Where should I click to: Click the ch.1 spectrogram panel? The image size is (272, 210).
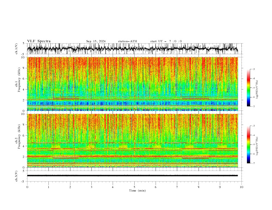click(132, 84)
